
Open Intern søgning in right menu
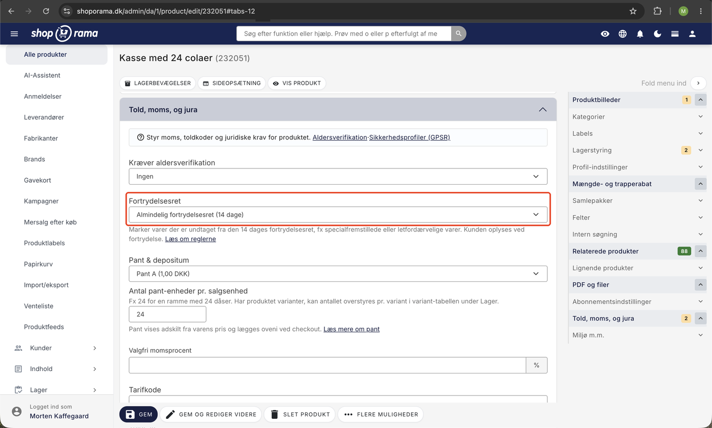[x=637, y=234]
